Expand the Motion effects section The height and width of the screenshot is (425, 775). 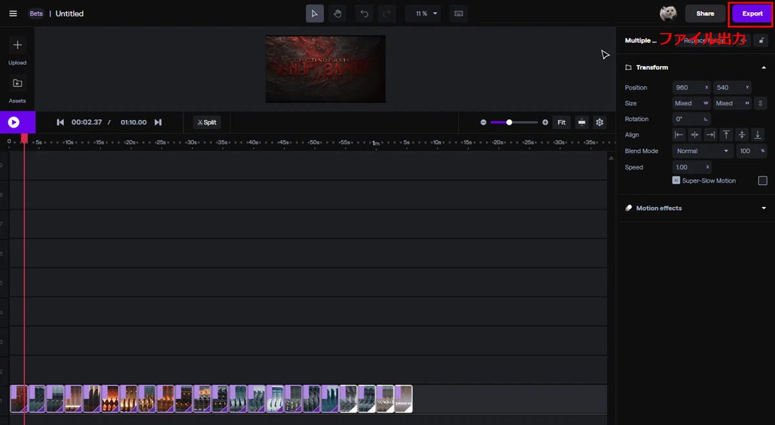764,208
